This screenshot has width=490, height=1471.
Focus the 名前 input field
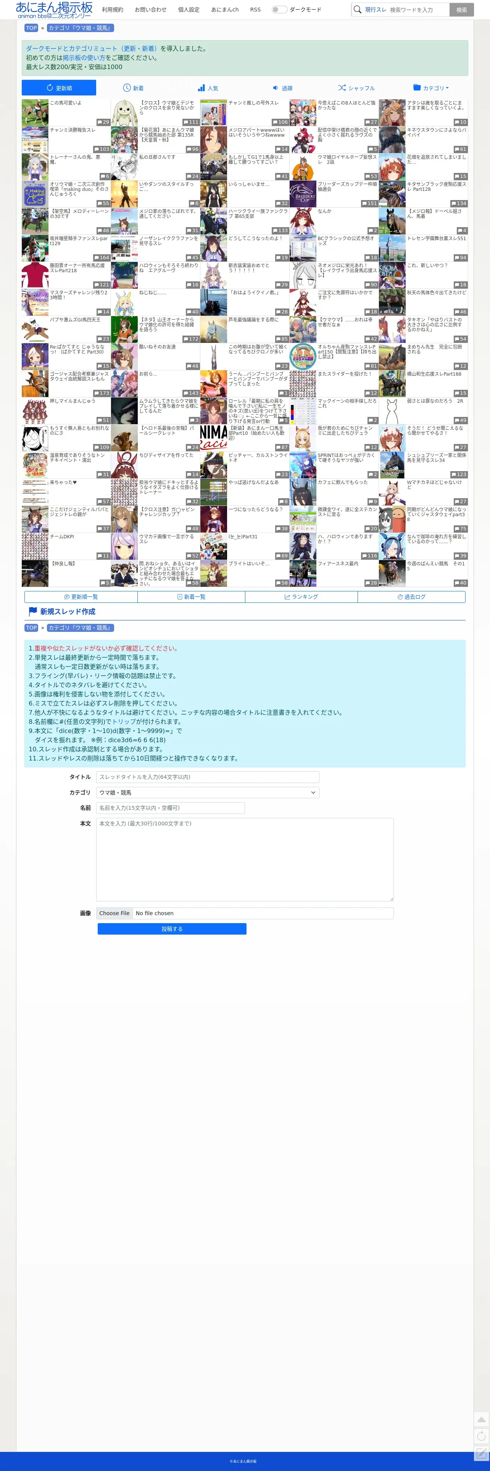click(170, 808)
